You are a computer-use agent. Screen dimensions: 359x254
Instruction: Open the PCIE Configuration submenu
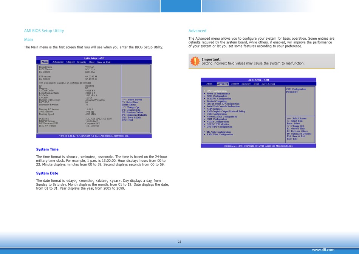217,96
